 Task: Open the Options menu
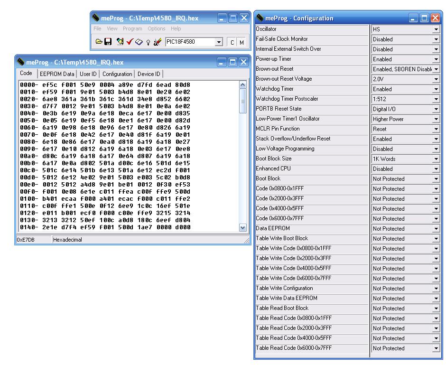coord(156,28)
